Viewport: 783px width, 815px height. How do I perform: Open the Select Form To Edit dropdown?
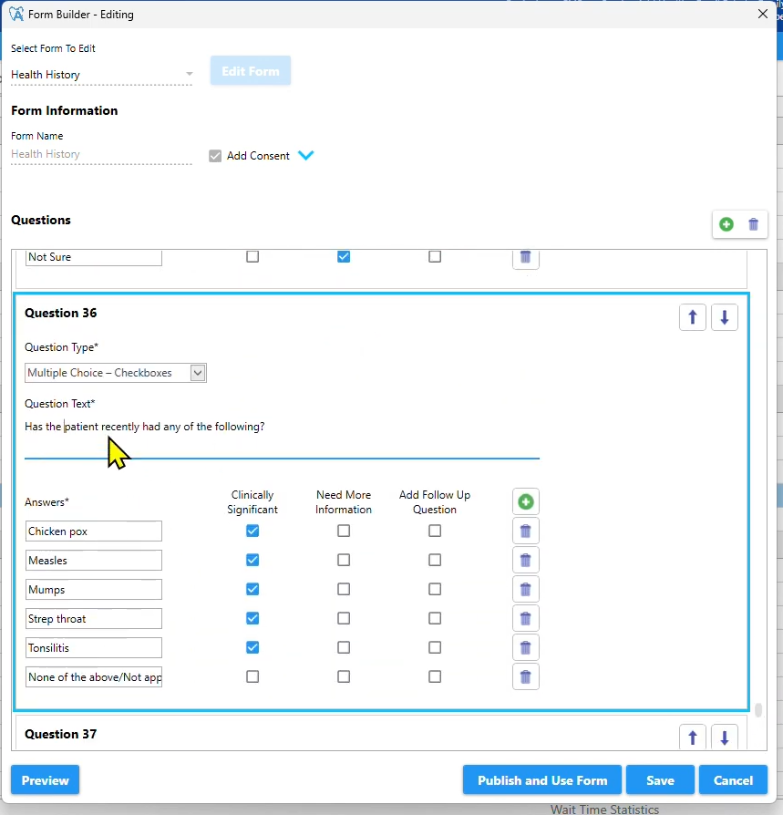[x=189, y=74]
